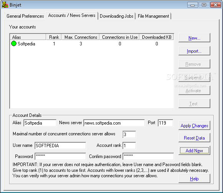Click the Import... button

pyautogui.click(x=194, y=51)
